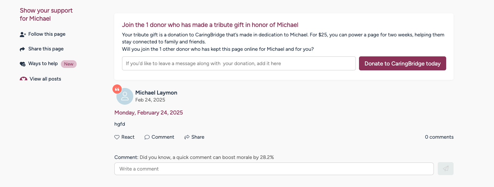Click the follow person-plus icon

[23, 34]
